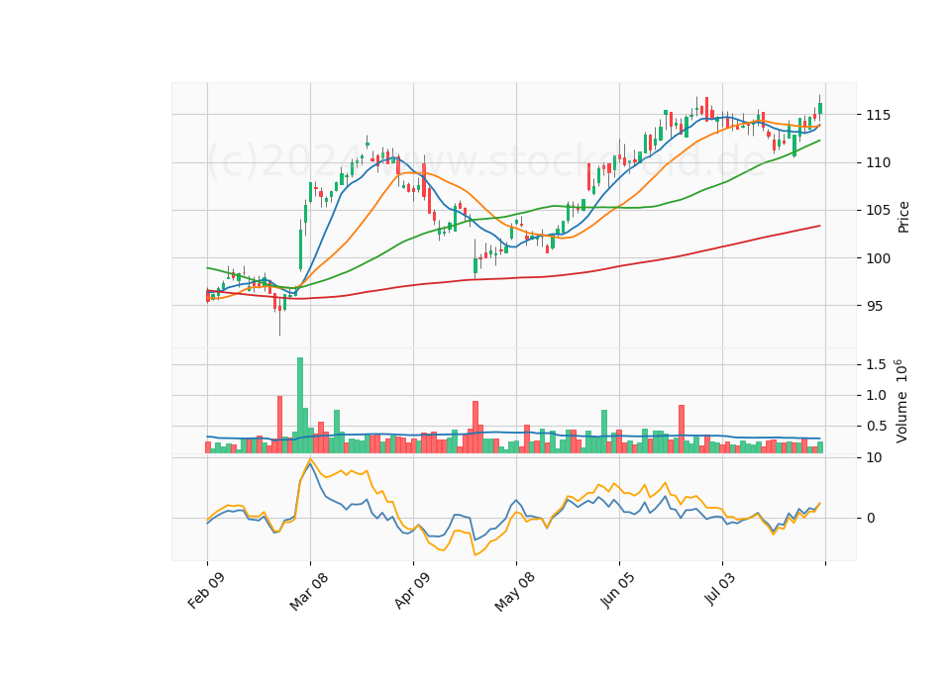
Task: Click the Feb 09 date label
Action: click(206, 590)
